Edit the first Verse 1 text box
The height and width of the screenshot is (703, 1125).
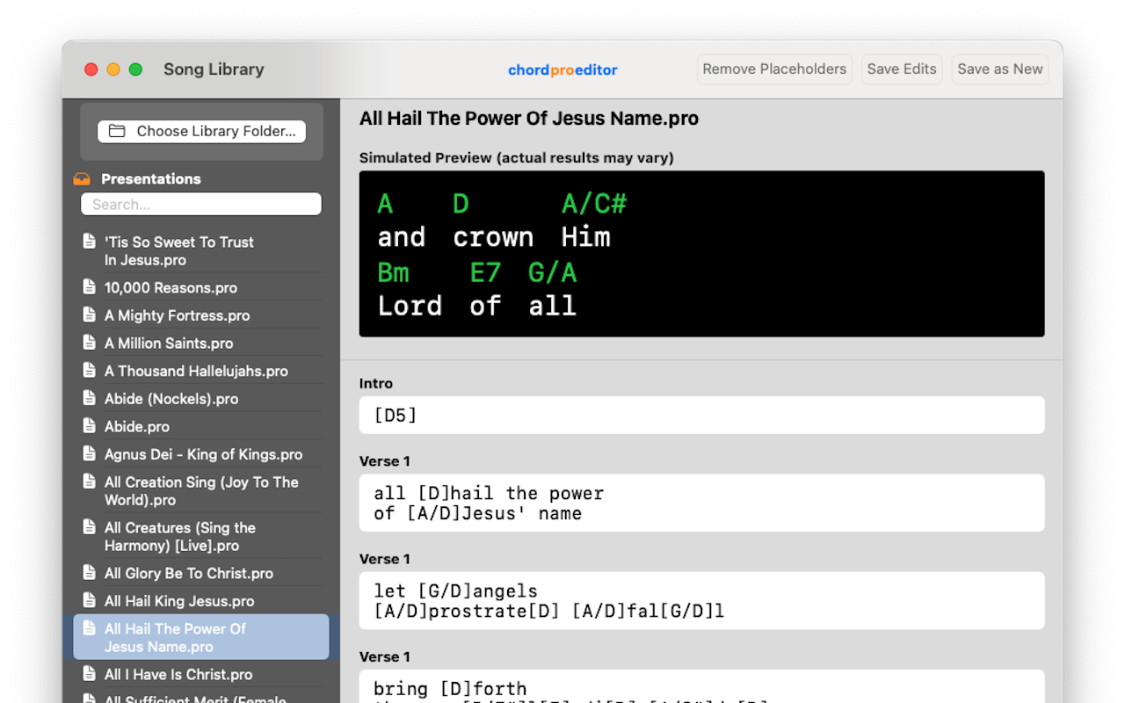pyautogui.click(x=700, y=503)
